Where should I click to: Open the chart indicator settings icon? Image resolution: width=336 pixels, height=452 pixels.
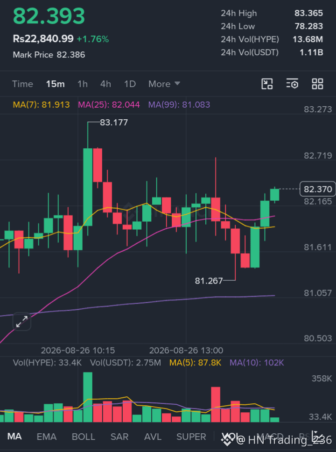point(292,84)
